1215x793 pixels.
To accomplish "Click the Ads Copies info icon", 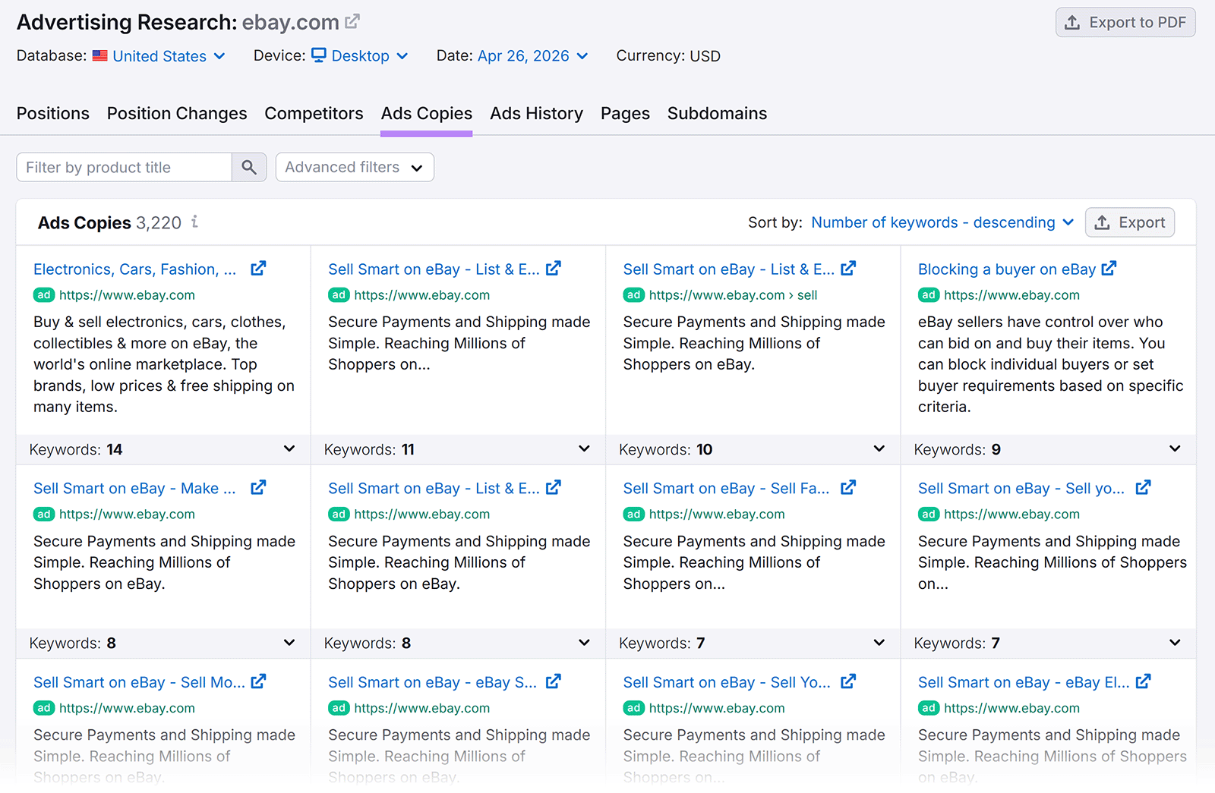I will coord(195,222).
